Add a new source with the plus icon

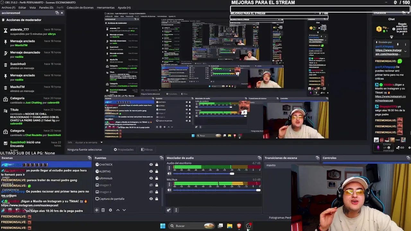tap(96, 210)
